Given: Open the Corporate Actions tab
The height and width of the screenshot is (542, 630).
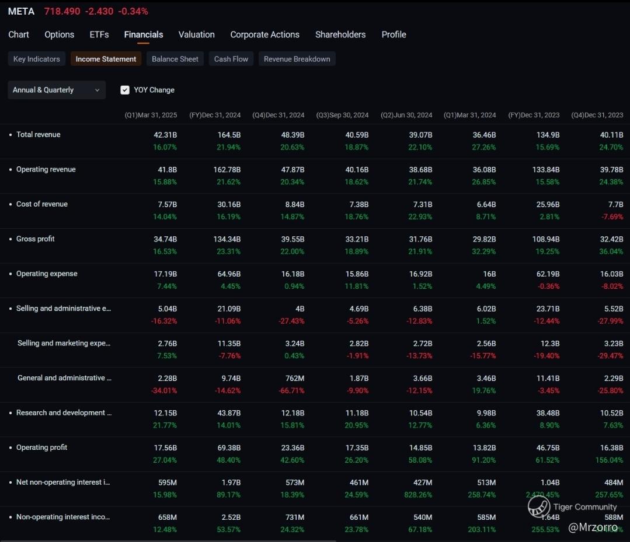Looking at the screenshot, I should tap(264, 34).
